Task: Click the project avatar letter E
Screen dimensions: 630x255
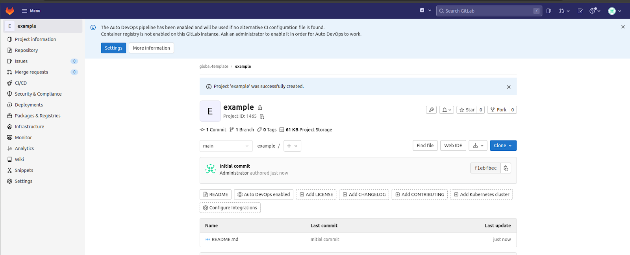Action: click(210, 111)
